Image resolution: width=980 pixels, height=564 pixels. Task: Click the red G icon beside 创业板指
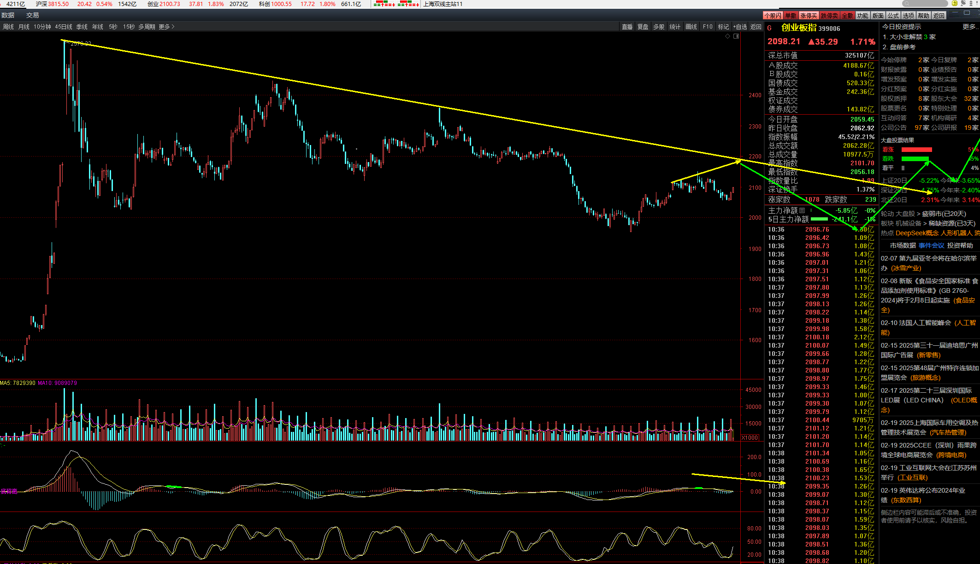tap(769, 28)
